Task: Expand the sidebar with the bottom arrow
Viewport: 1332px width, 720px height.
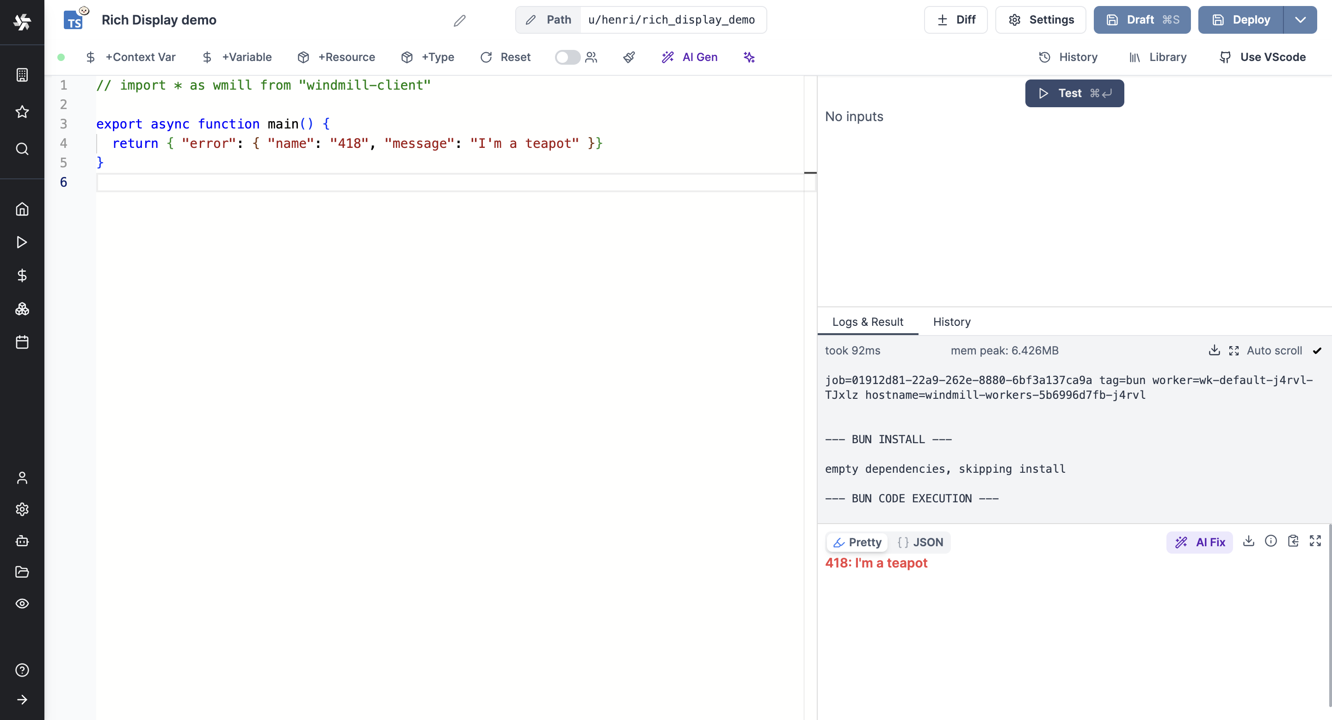Action: (x=22, y=699)
